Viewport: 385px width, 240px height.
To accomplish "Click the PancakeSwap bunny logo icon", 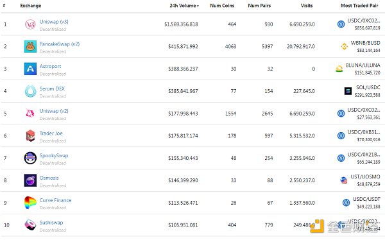I will coord(30,46).
